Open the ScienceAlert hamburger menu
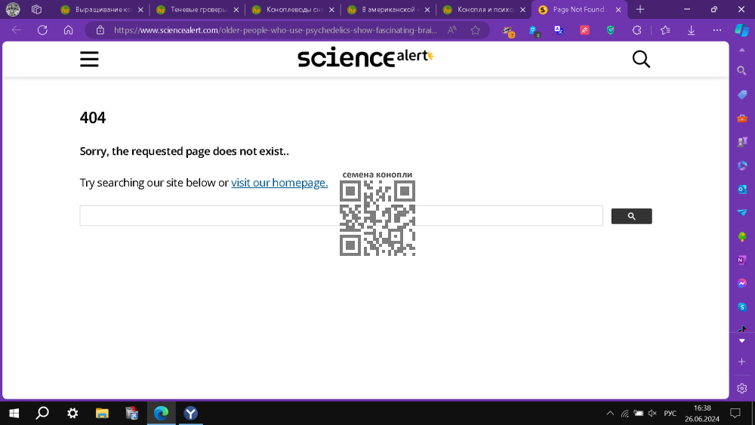Screen dimensions: 755x425 [89, 59]
